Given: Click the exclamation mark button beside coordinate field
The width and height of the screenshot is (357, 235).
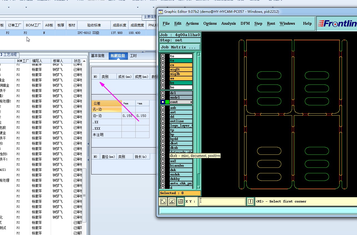Looking at the screenshot, I should 250,201.
